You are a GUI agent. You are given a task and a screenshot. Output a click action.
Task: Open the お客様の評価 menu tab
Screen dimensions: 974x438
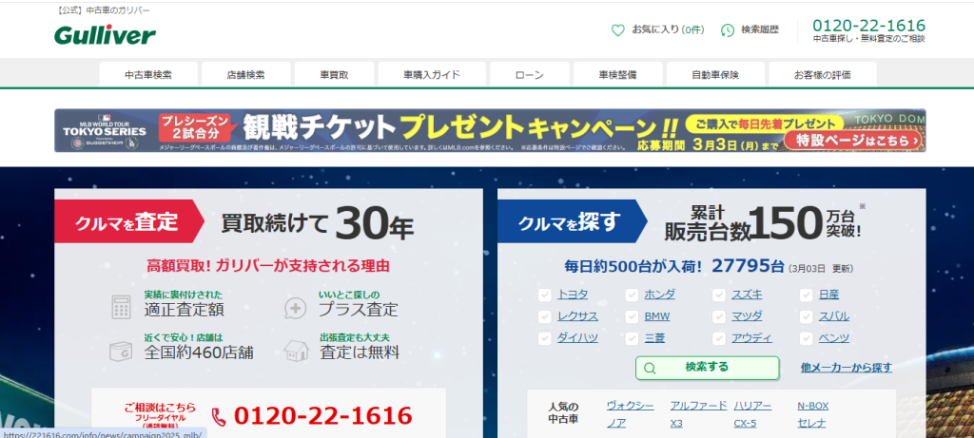coord(823,74)
